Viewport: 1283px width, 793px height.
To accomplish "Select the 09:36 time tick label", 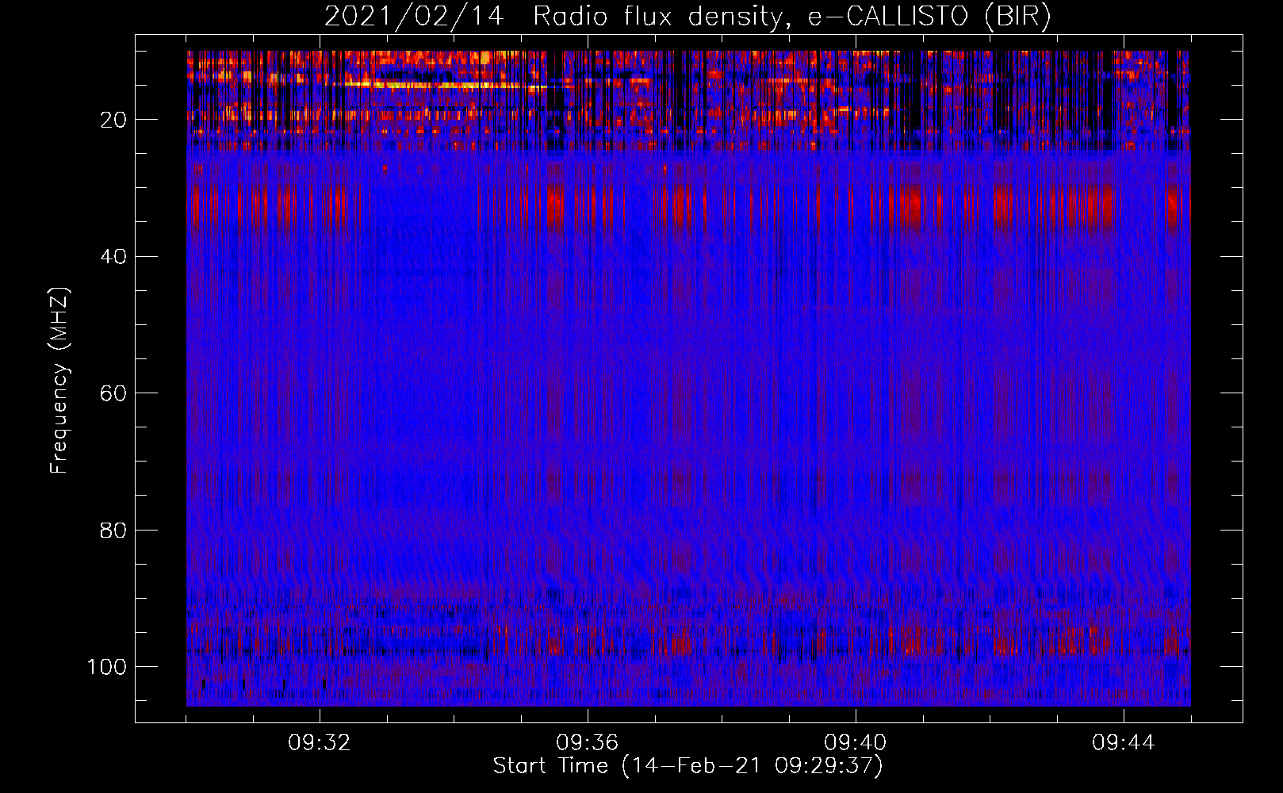I will pos(588,743).
